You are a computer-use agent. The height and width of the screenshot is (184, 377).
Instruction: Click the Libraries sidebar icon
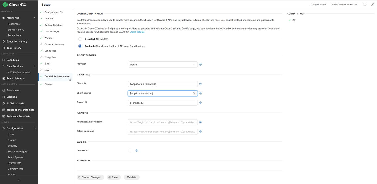(x=4, y=97)
